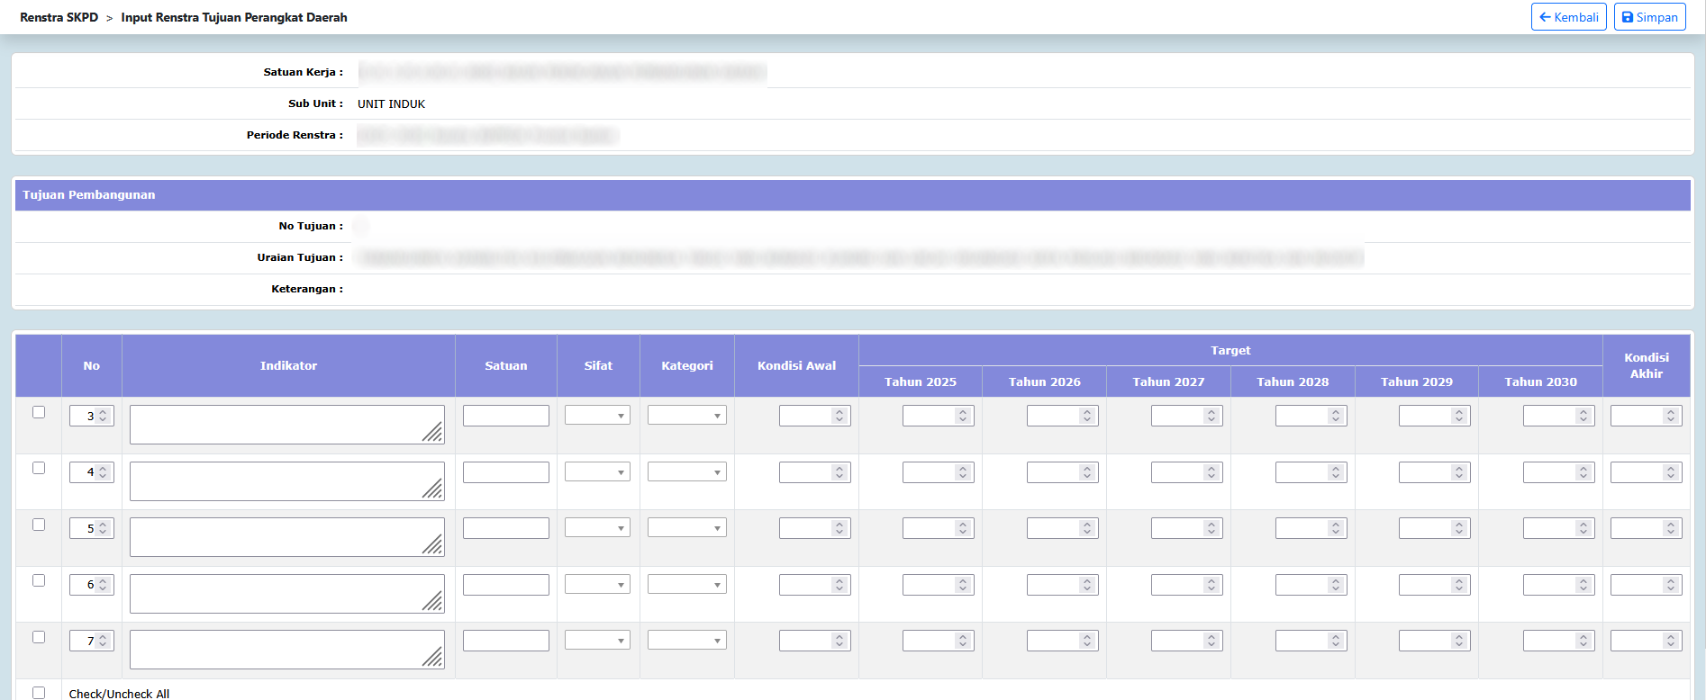Click the Satuan field in row 5
This screenshot has width=1706, height=700.
tap(505, 528)
